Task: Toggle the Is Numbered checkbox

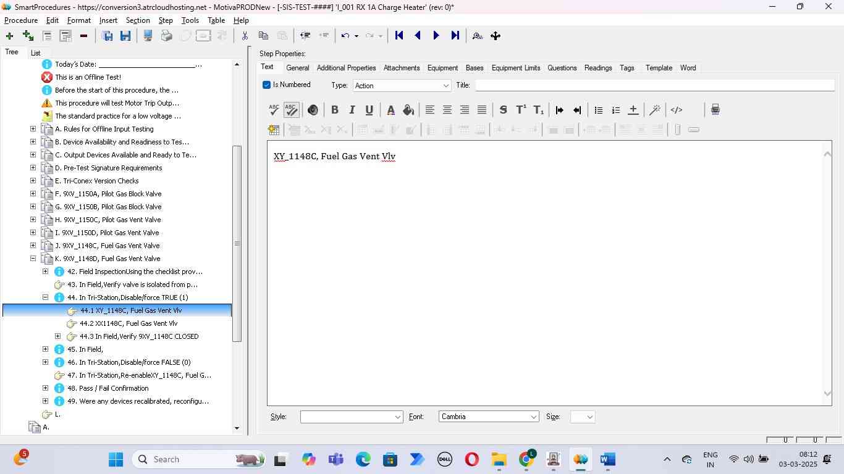Action: click(266, 85)
